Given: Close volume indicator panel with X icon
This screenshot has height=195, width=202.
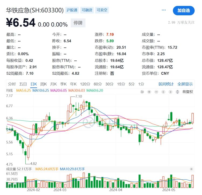Looking at the screenshot, I should tap(191, 169).
